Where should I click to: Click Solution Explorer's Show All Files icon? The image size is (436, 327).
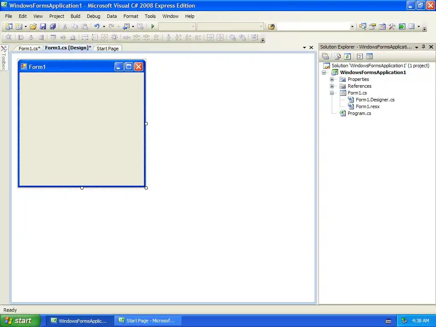point(338,57)
